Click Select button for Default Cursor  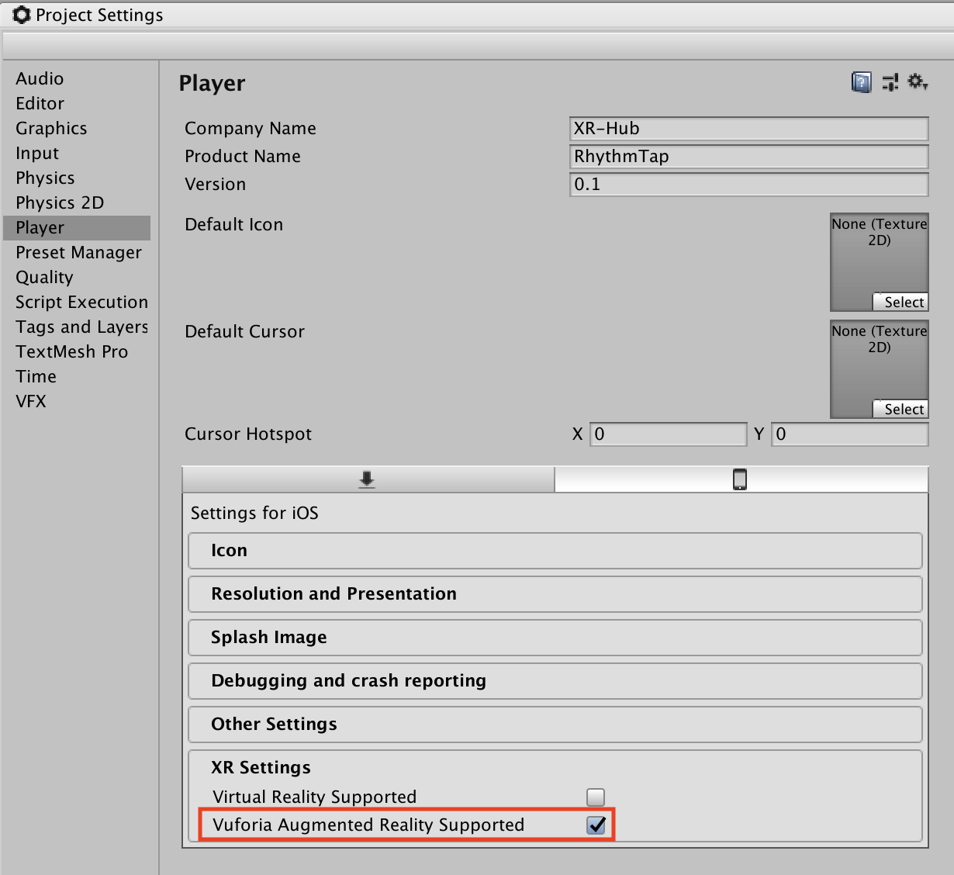[904, 410]
